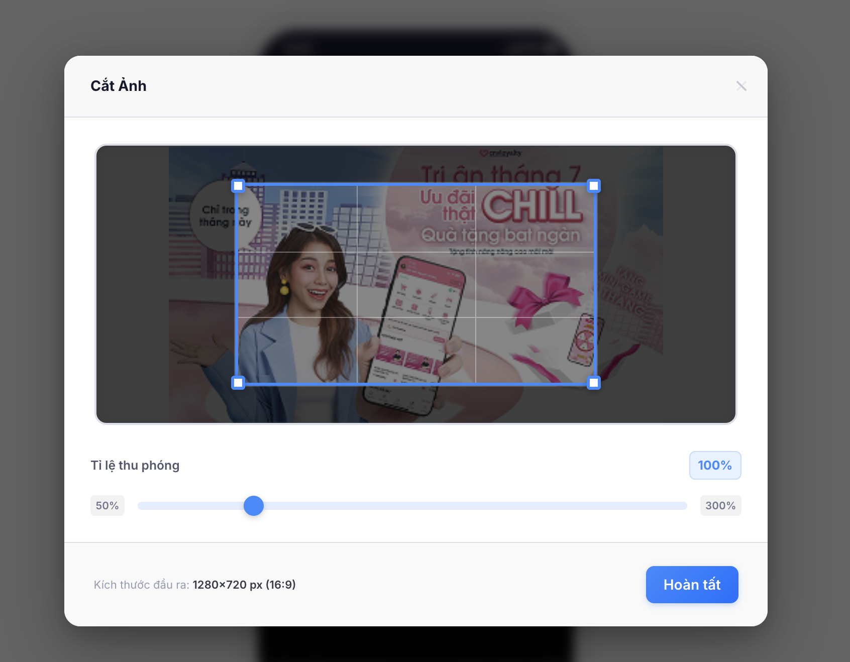Click the 'Cắt Ảnh' dialog title
Image resolution: width=850 pixels, height=662 pixels.
coord(119,86)
